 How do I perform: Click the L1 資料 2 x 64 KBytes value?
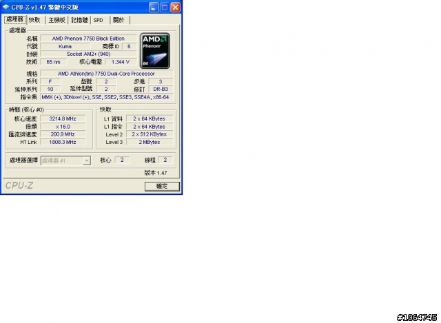pyautogui.click(x=150, y=118)
